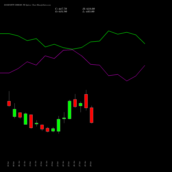Click the close value C: 447.70
172x172 pixels.
pyautogui.click(x=61, y=9)
